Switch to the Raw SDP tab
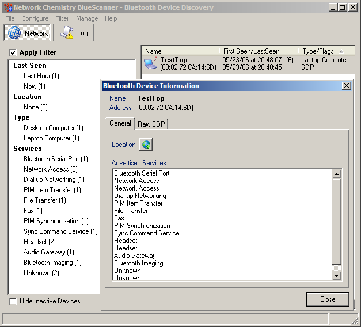This screenshot has width=361, height=327. pyautogui.click(x=151, y=124)
